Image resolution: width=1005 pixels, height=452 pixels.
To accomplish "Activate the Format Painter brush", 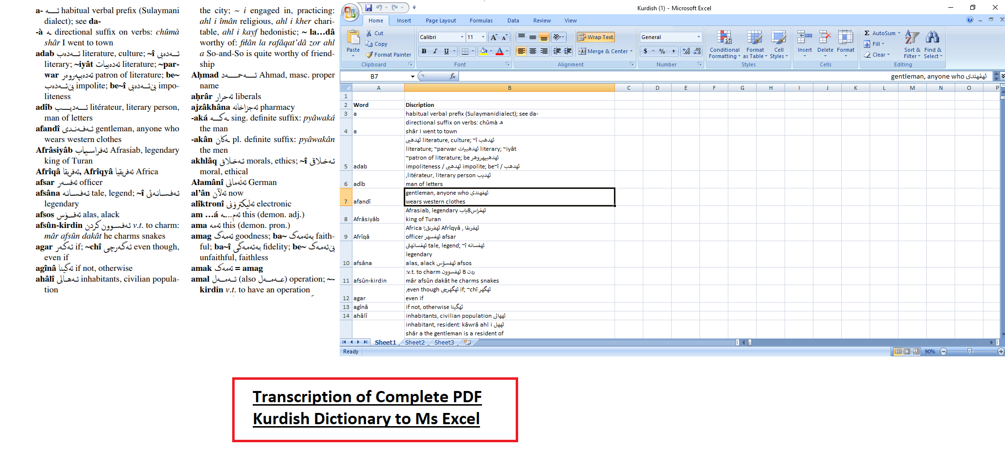I will [388, 55].
